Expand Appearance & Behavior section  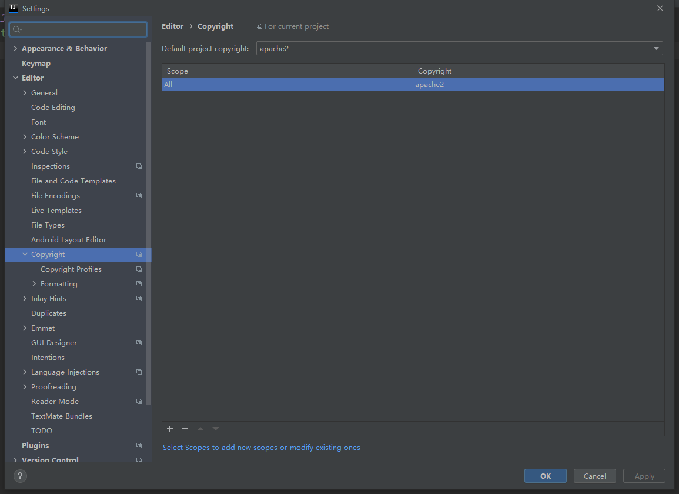click(16, 49)
